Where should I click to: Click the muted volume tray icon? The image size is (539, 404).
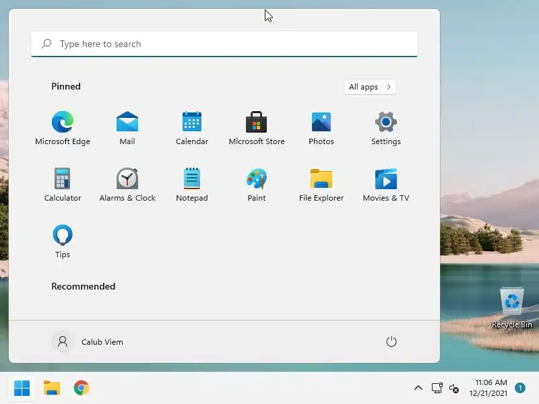(x=453, y=389)
